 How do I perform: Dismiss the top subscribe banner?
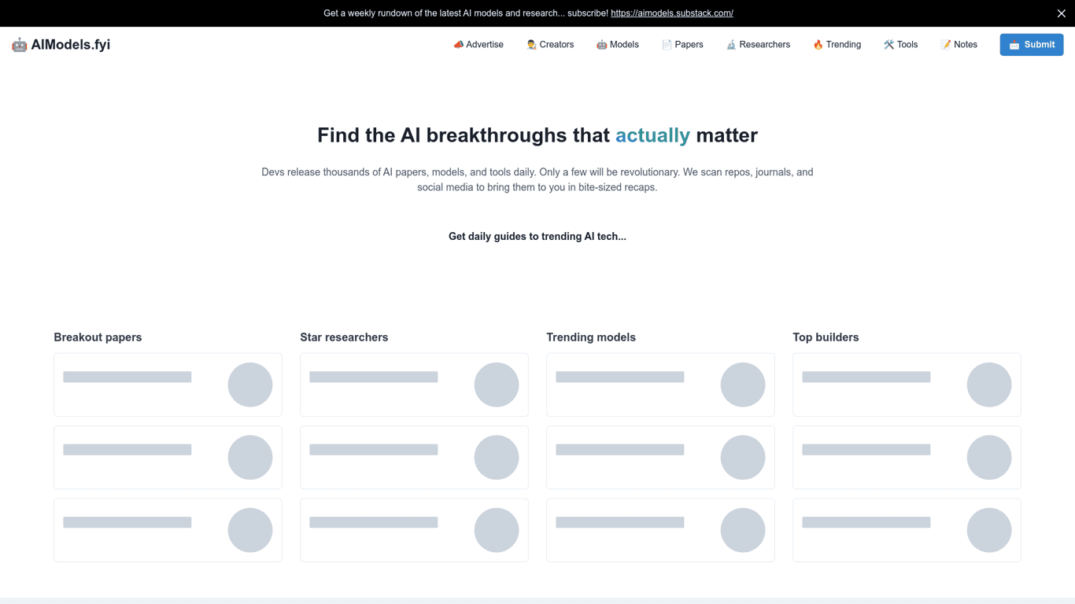click(1061, 13)
